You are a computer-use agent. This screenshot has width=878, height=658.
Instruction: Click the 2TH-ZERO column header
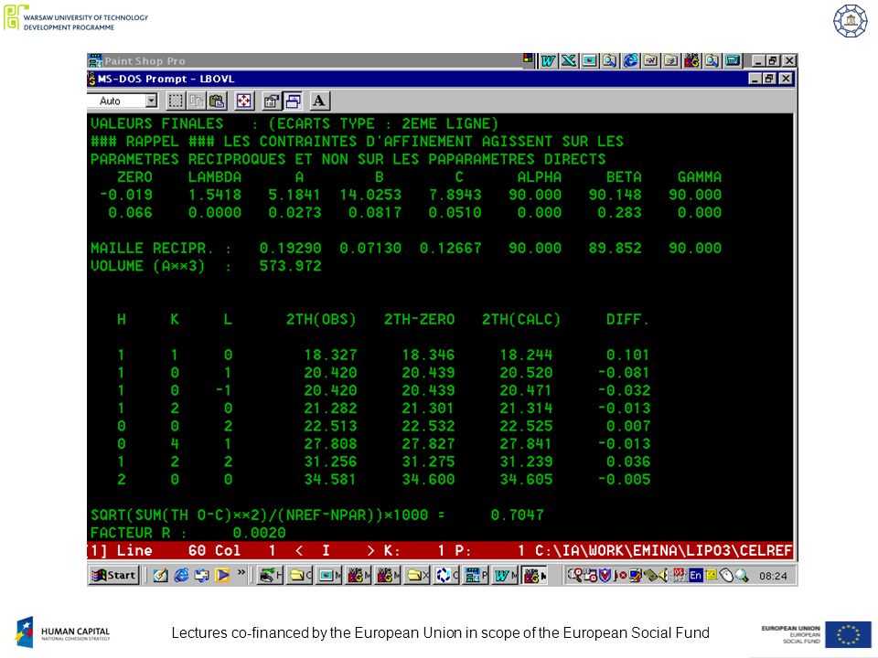click(420, 320)
